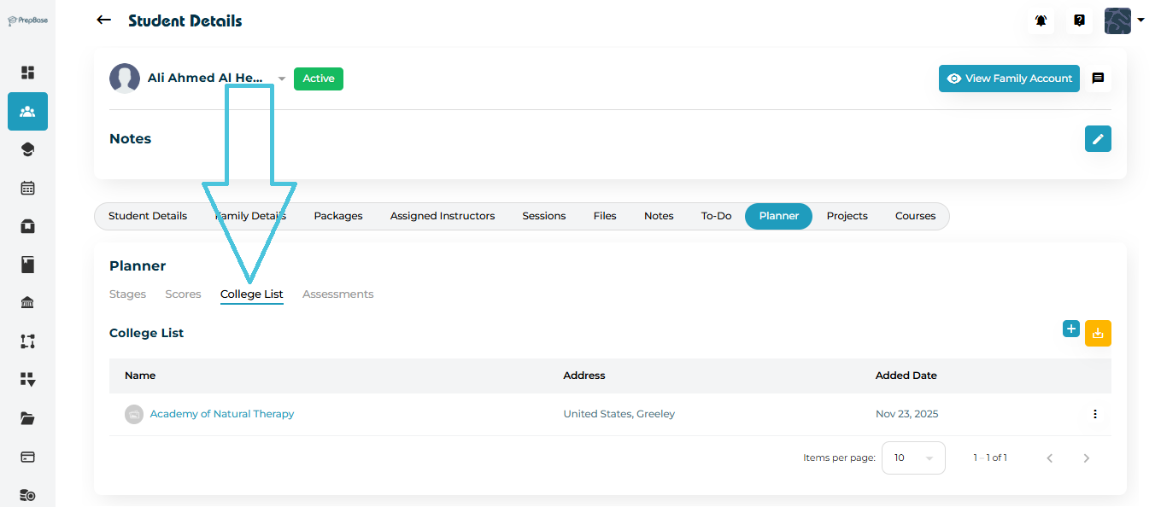
Task: Select the Scores planner sub-tab
Action: [183, 294]
